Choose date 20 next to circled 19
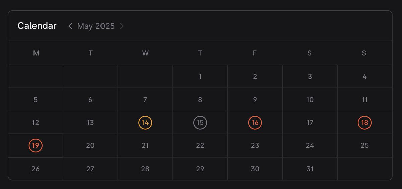The width and height of the screenshot is (402, 189). 90,145
